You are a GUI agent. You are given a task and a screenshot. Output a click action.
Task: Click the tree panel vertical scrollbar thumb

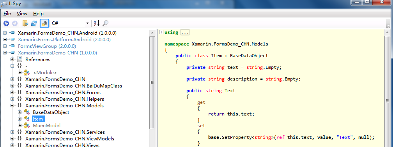[x=152, y=83]
